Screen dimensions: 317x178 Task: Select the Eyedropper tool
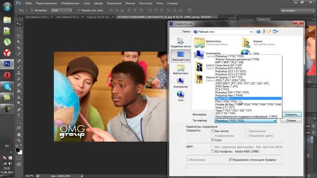(x=19, y=54)
